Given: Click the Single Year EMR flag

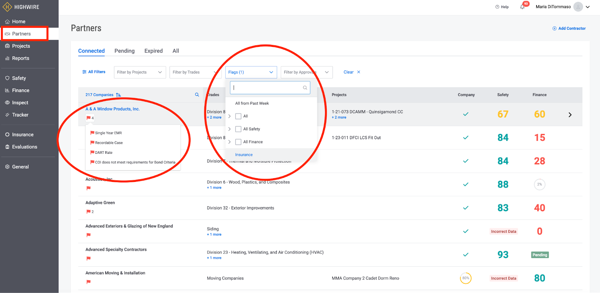Looking at the screenshot, I should [x=106, y=133].
